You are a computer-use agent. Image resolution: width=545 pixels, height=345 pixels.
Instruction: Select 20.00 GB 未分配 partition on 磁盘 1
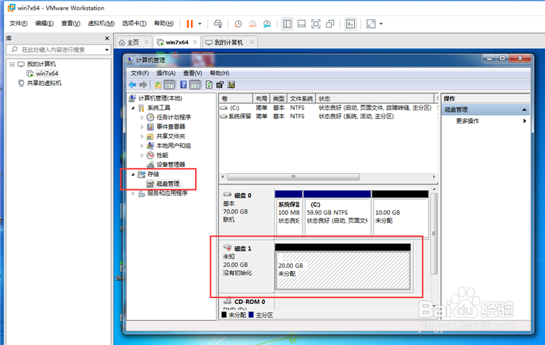pos(342,270)
